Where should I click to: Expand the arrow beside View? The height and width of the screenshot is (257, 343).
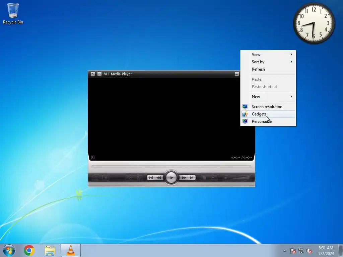[x=291, y=55]
